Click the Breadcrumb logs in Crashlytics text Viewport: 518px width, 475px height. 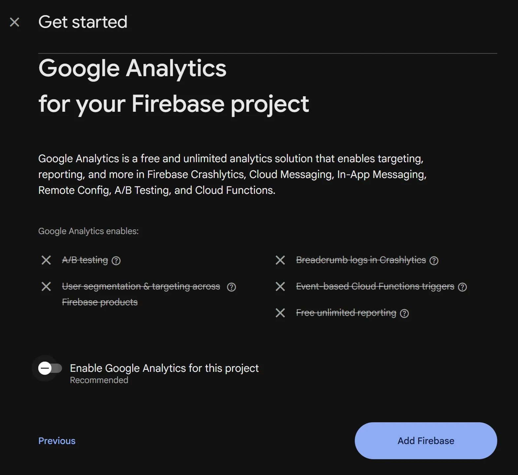point(361,260)
